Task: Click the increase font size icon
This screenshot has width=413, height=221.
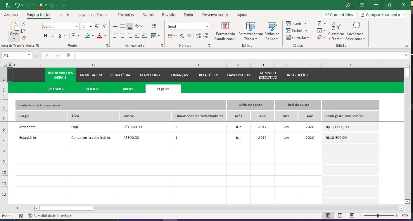Action: [97, 26]
